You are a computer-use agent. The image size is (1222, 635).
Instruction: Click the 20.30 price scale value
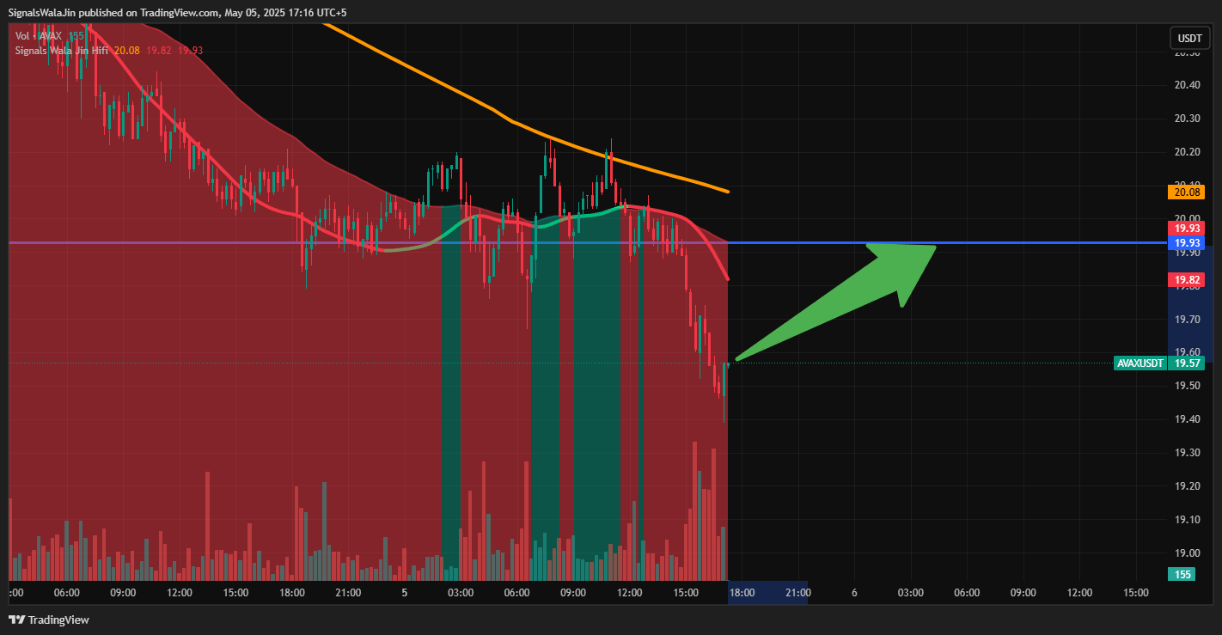(1187, 119)
